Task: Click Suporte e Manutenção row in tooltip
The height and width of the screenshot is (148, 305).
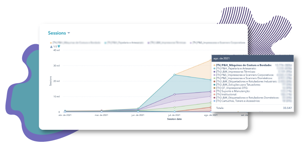Action: point(253,91)
